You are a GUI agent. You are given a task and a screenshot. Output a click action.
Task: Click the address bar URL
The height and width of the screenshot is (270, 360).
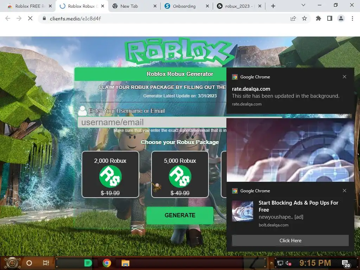pyautogui.click(x=75, y=19)
